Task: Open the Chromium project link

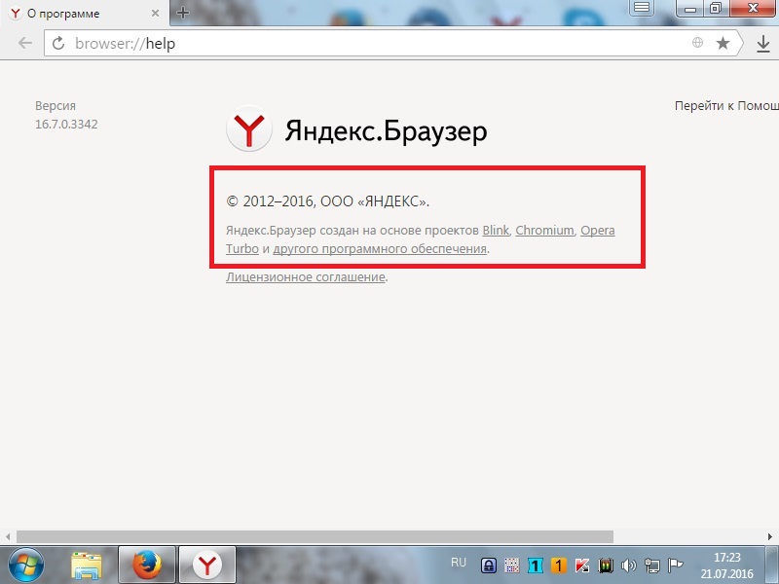Action: pyautogui.click(x=544, y=231)
